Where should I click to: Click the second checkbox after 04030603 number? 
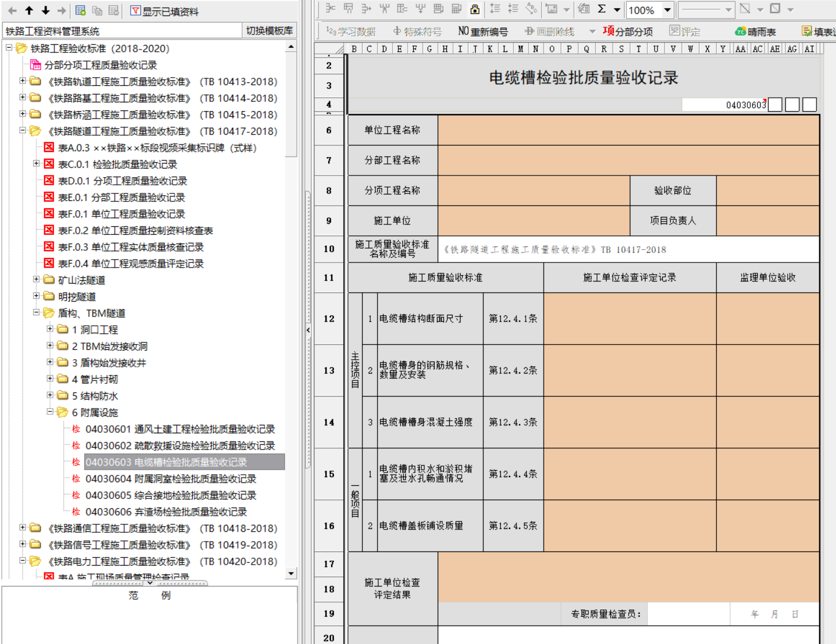click(x=792, y=105)
